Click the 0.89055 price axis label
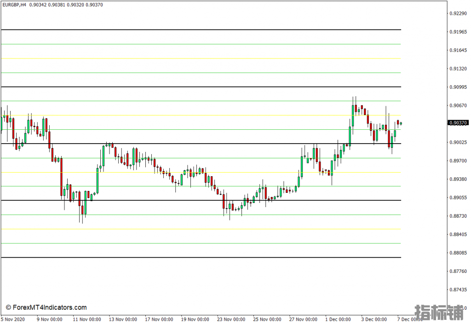 tap(458, 197)
